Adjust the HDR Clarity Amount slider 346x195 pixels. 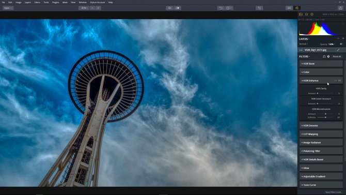326,93
